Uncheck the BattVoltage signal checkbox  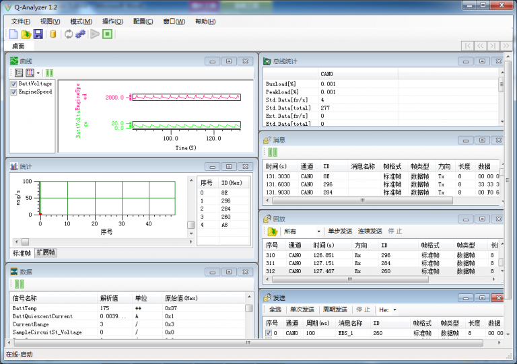(13, 84)
